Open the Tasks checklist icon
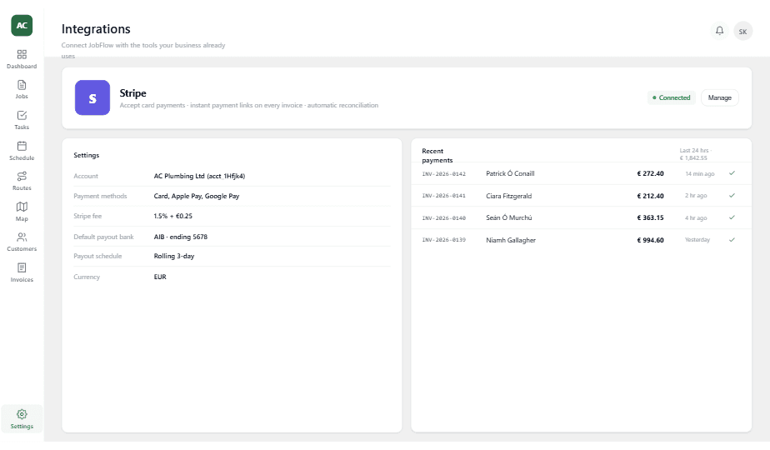 point(22,116)
